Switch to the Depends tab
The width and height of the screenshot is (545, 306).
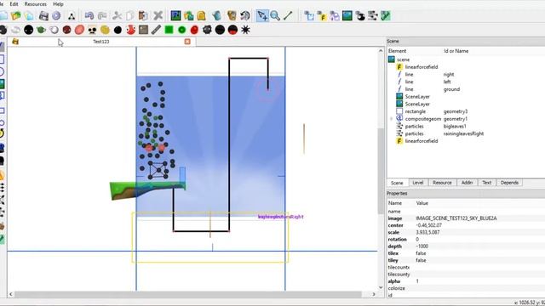(x=509, y=183)
